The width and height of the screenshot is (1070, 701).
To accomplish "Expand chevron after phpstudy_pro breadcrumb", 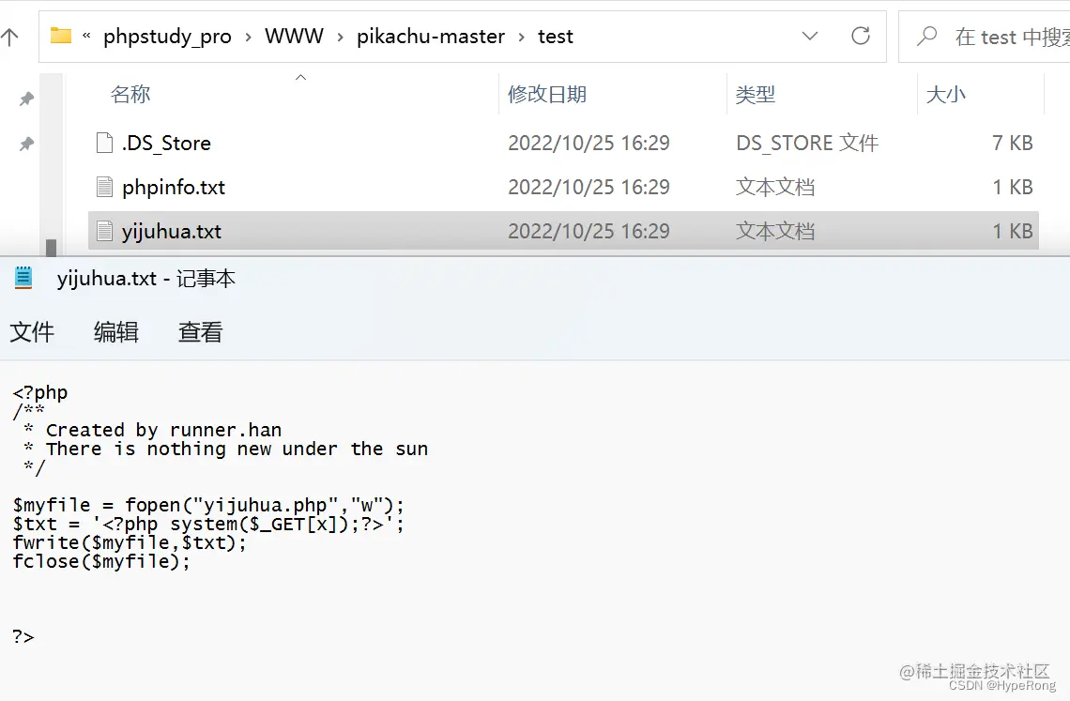I will tap(249, 37).
